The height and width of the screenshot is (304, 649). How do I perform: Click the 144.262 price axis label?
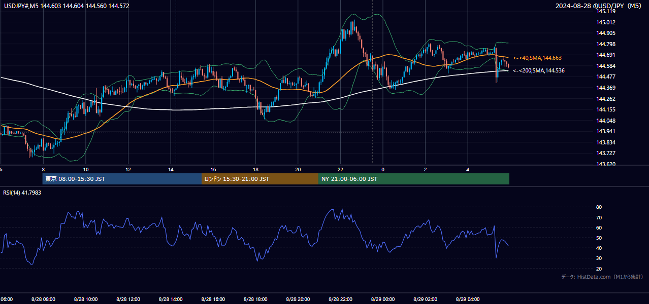click(606, 99)
